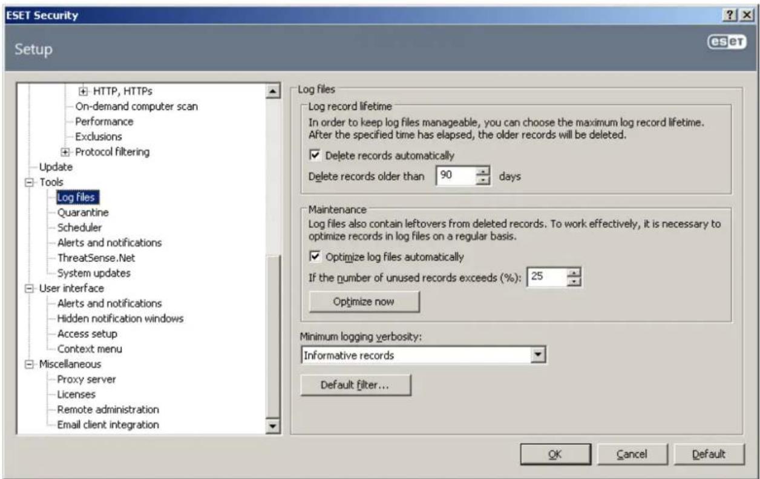Open System updates settings
Viewport: 760px width, 479px height.
tap(93, 273)
